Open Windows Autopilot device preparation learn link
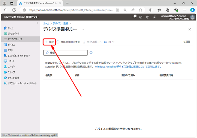The height and width of the screenshot is (138, 197). (x=128, y=67)
